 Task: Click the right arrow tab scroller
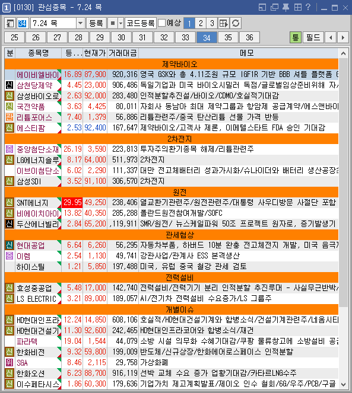pos(343,37)
